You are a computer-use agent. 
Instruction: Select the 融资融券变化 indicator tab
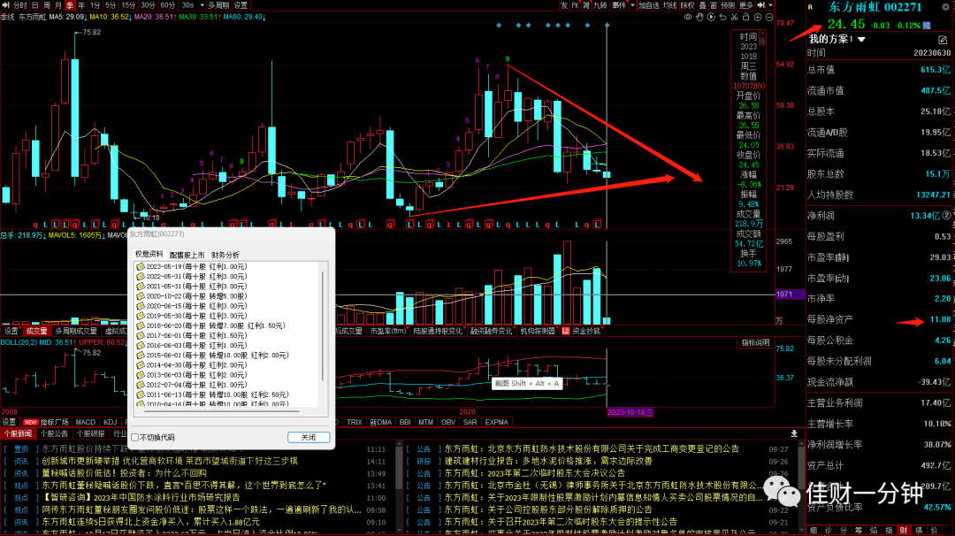coord(491,331)
